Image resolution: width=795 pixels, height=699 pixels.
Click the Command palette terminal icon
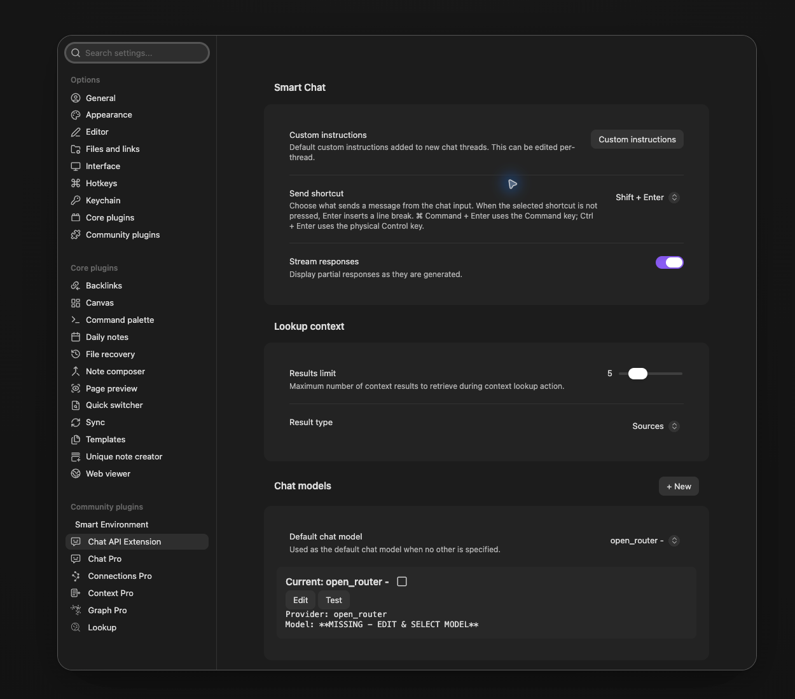click(76, 320)
